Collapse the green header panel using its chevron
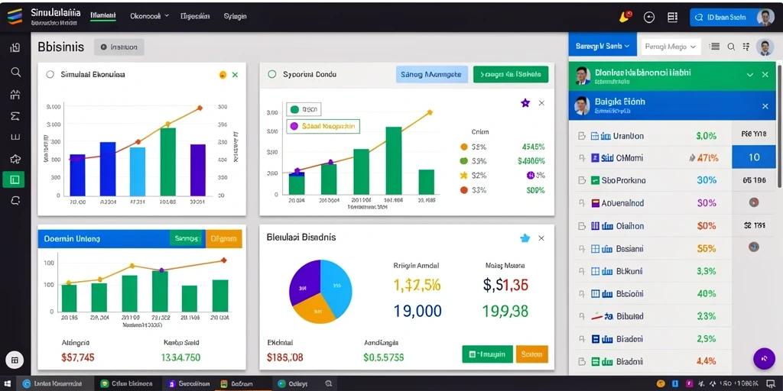This screenshot has width=783, height=391. (x=749, y=74)
